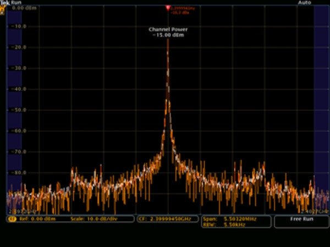The height and width of the screenshot is (247, 330).
Task: Select the -15.00 dBm channel power value
Action: click(167, 35)
